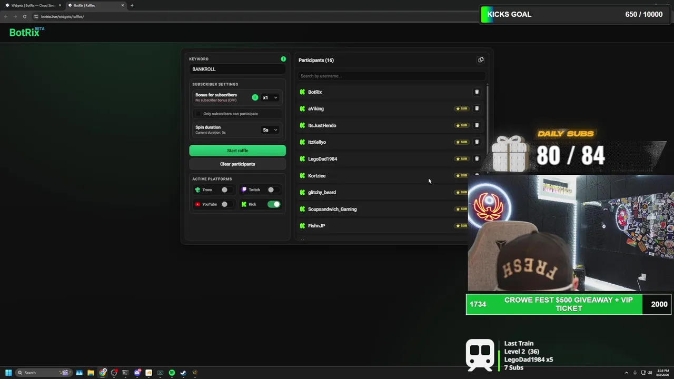Screen dimensions: 674x379
Task: Select participant Soupsandwich_Gaming
Action: [x=332, y=209]
